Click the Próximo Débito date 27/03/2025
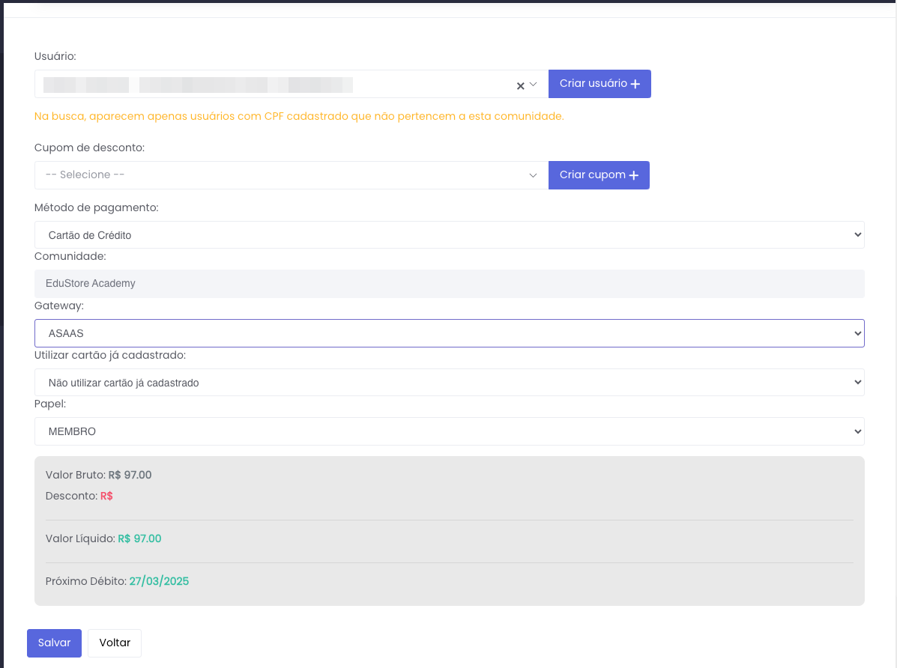The image size is (897, 668). (x=159, y=581)
